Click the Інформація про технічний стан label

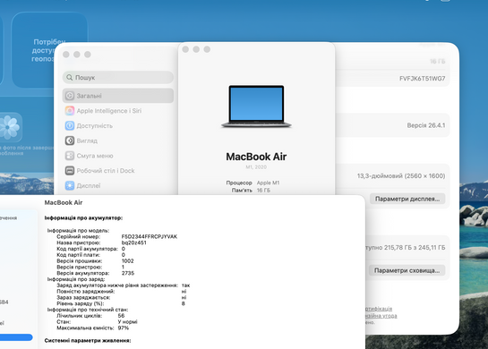(x=88, y=310)
